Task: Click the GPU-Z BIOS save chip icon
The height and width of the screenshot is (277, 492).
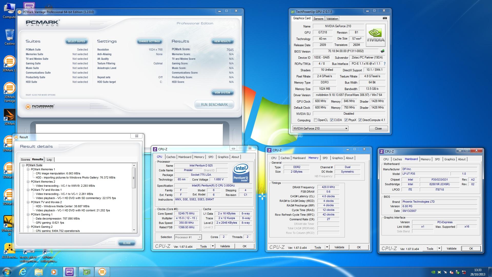Action: pyautogui.click(x=383, y=51)
